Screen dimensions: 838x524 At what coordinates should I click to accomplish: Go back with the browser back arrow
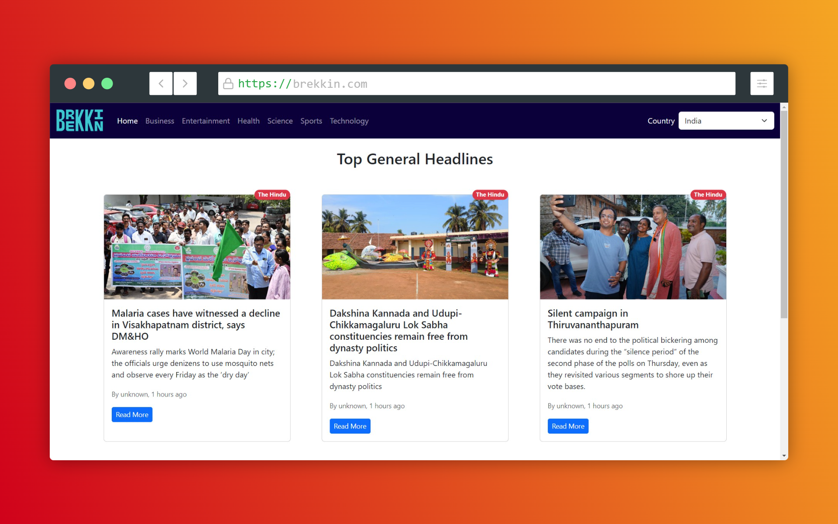coord(161,83)
